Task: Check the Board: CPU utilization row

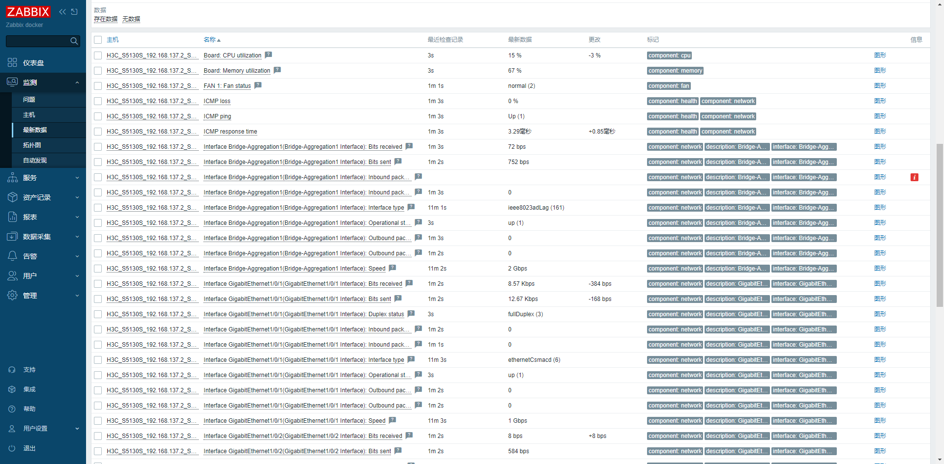Action: (x=98, y=55)
